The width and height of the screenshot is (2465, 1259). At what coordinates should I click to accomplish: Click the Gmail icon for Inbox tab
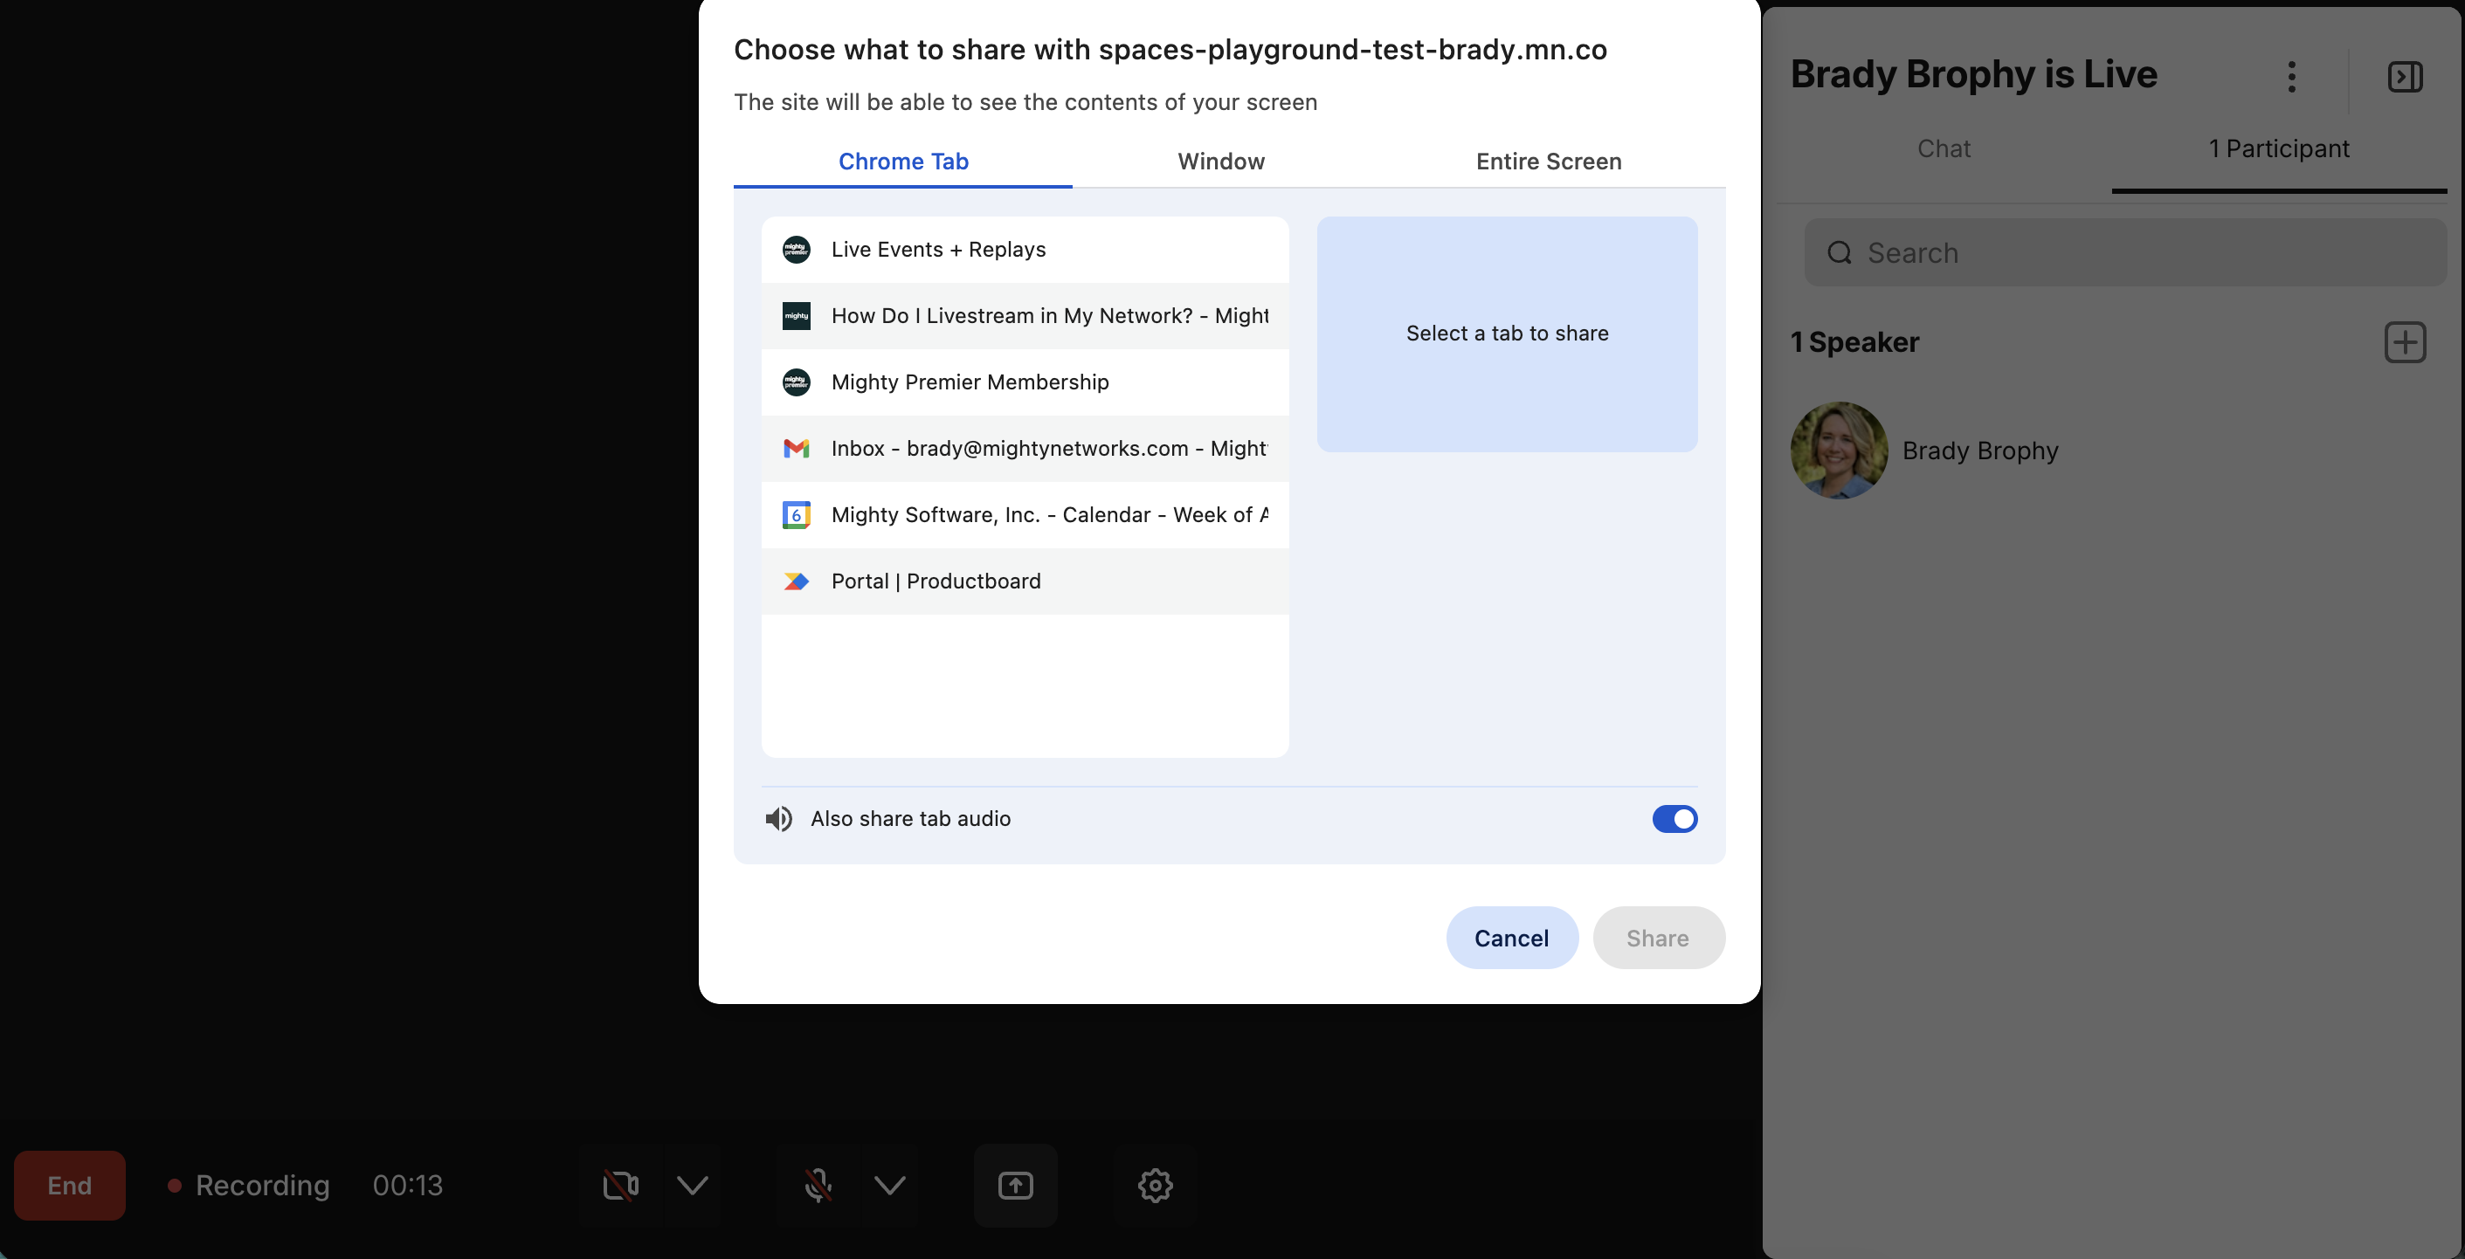coord(796,449)
